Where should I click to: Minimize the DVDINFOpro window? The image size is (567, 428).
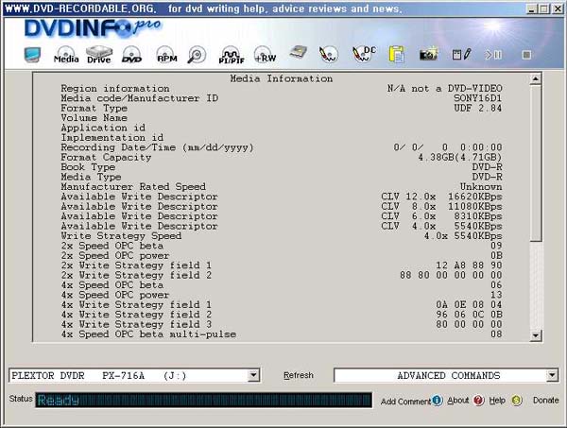click(x=531, y=9)
